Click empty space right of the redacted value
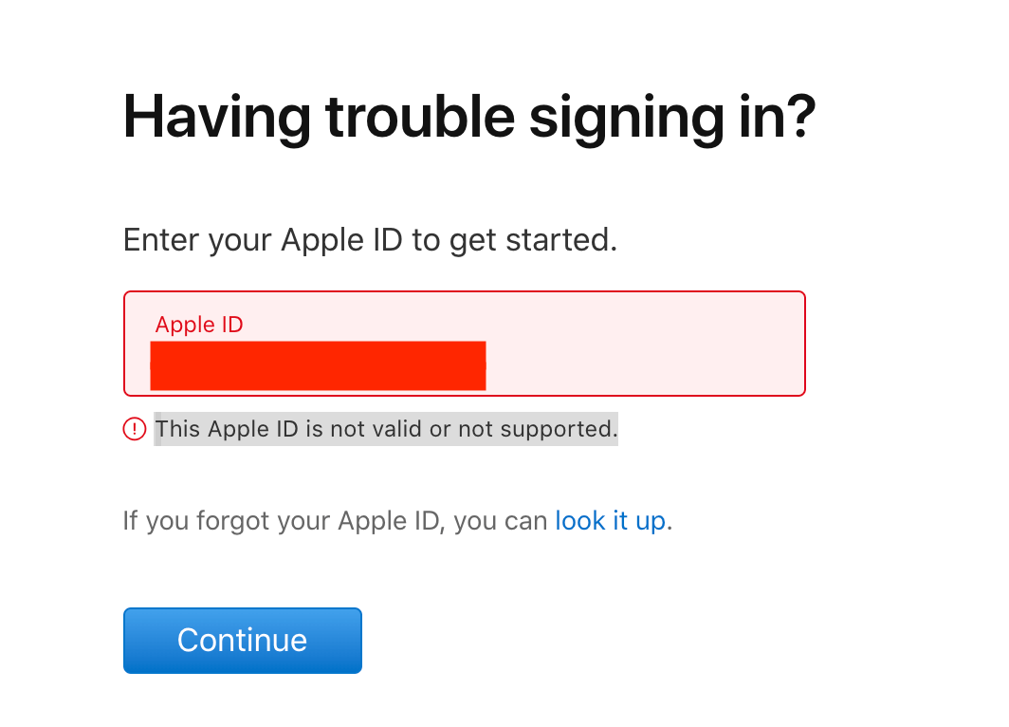 tap(645, 365)
